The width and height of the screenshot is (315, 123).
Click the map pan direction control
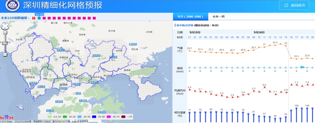(5, 26)
